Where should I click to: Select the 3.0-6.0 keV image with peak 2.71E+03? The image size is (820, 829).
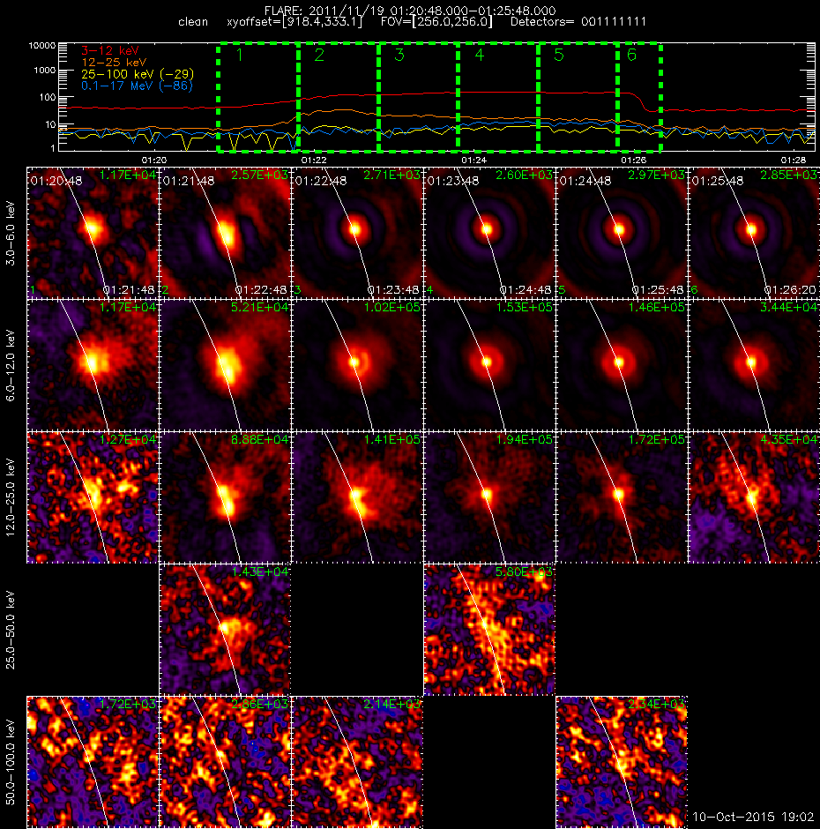pyautogui.click(x=357, y=232)
